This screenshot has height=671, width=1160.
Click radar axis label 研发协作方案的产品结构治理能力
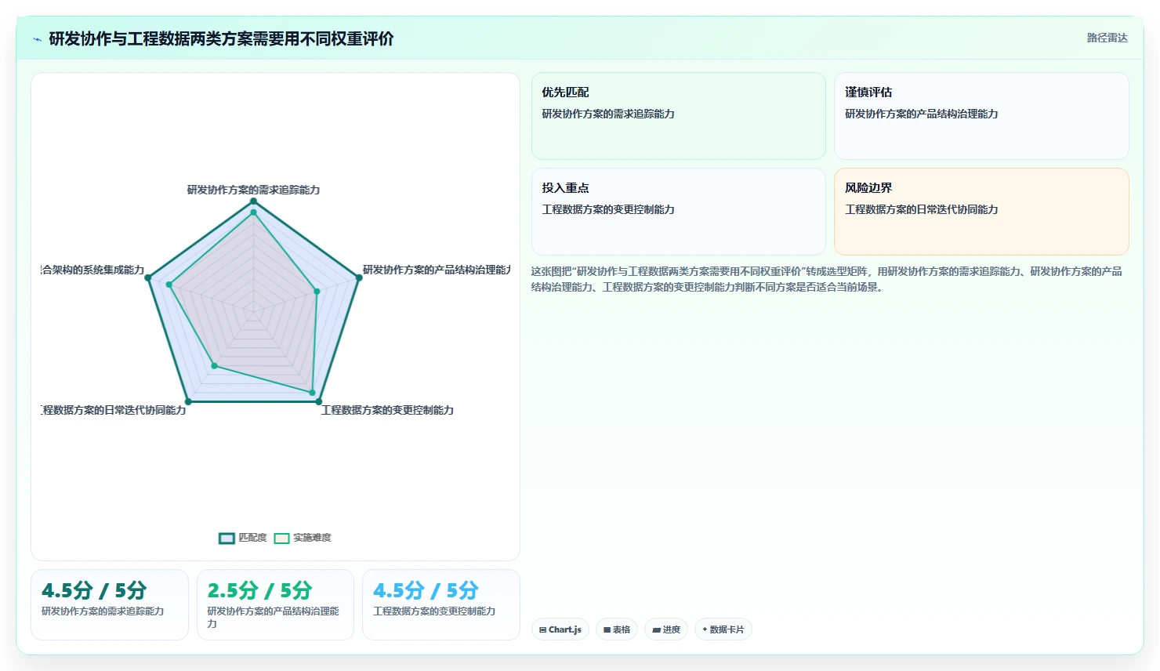click(x=437, y=270)
